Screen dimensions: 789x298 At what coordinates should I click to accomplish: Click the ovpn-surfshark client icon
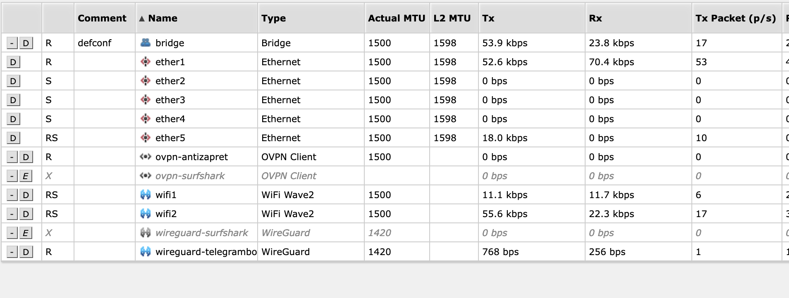point(146,175)
